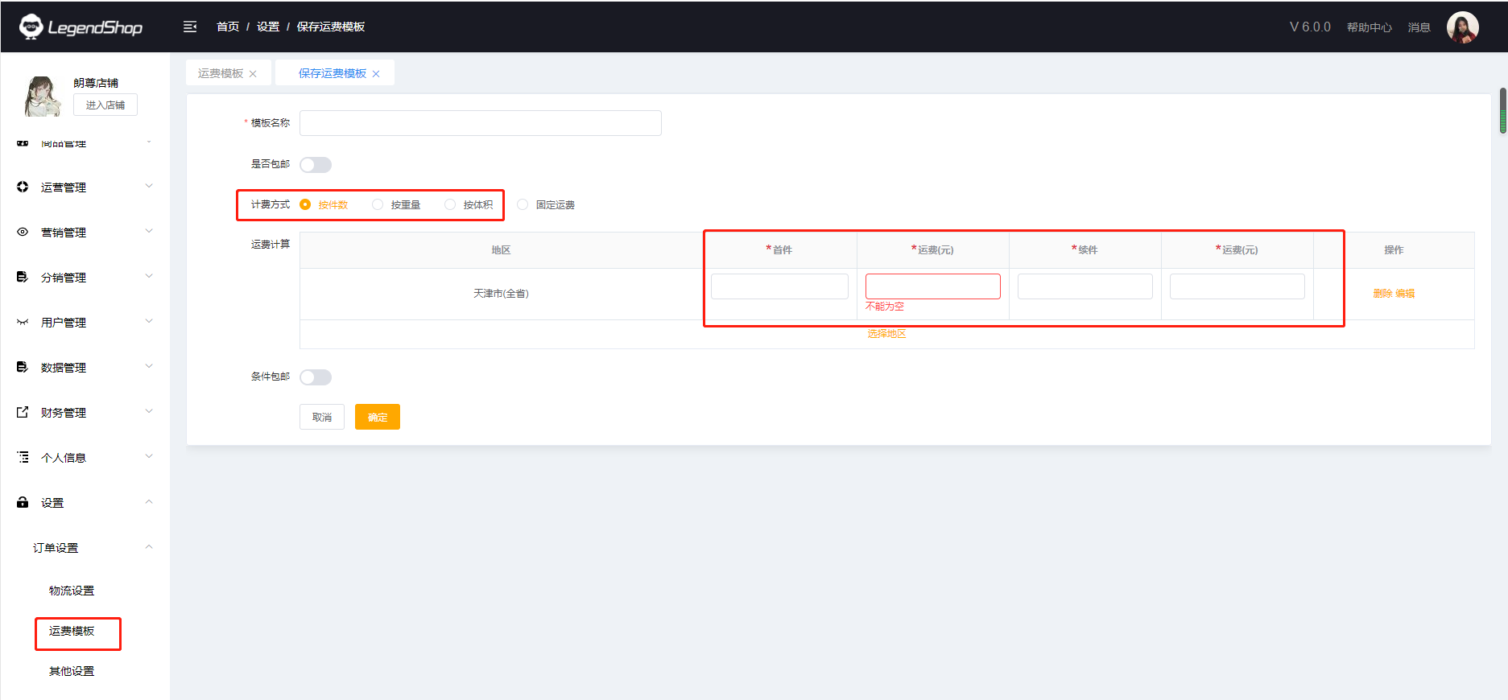The width and height of the screenshot is (1508, 700).
Task: Click the LegendShop logo
Action: pos(81,27)
